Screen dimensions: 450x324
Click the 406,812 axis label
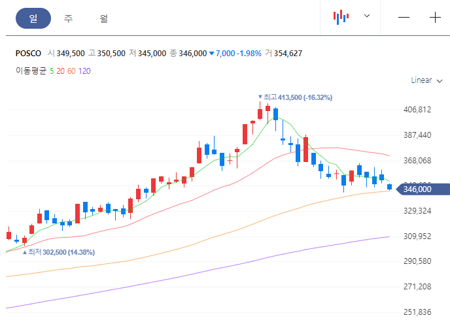[x=417, y=110]
